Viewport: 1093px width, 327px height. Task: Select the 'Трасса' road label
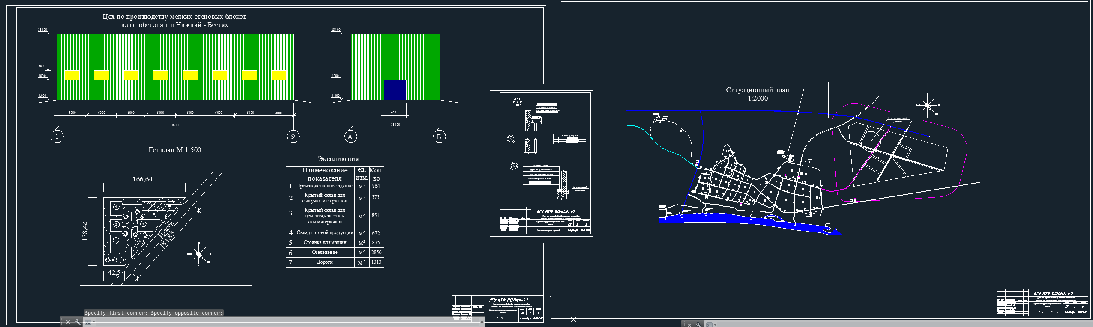[165, 230]
